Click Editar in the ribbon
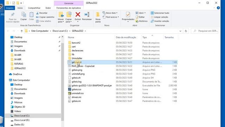 point(140,17)
